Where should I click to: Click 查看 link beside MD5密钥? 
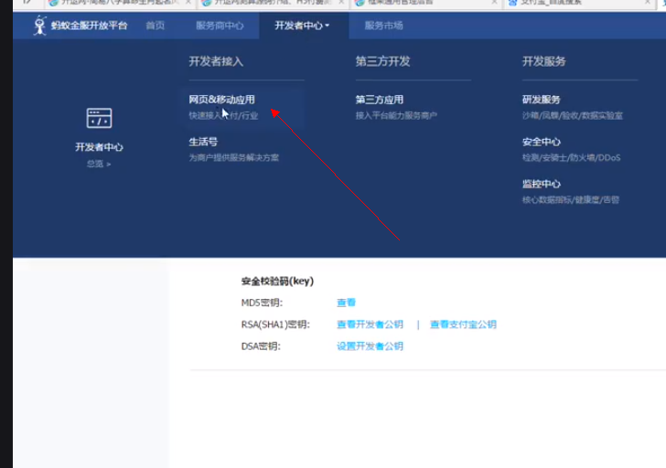(x=346, y=303)
